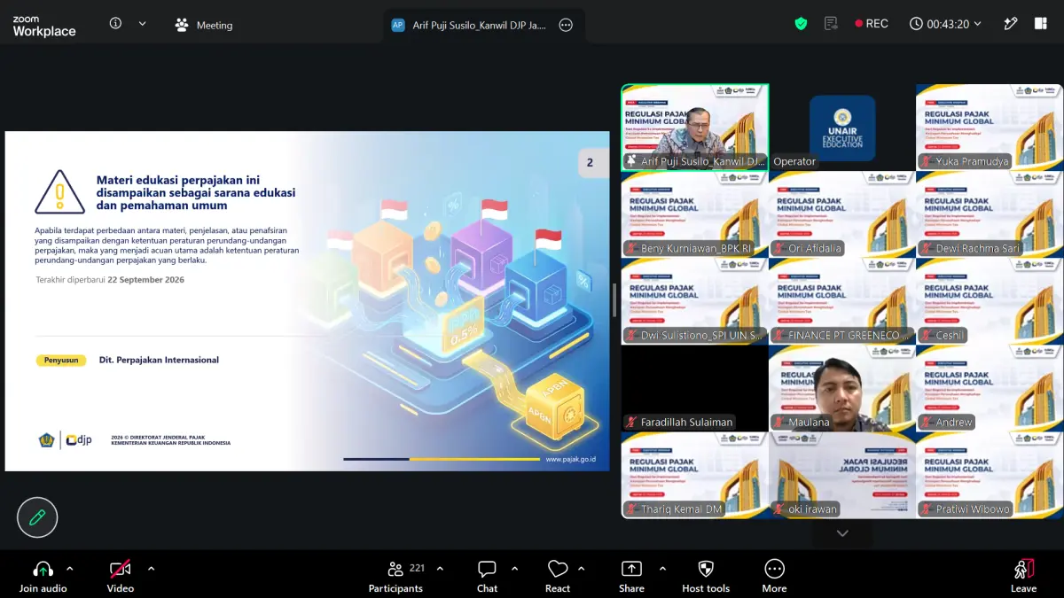Image resolution: width=1064 pixels, height=598 pixels.
Task: Select oki irawan's mirrored video tile
Action: pyautogui.click(x=842, y=475)
